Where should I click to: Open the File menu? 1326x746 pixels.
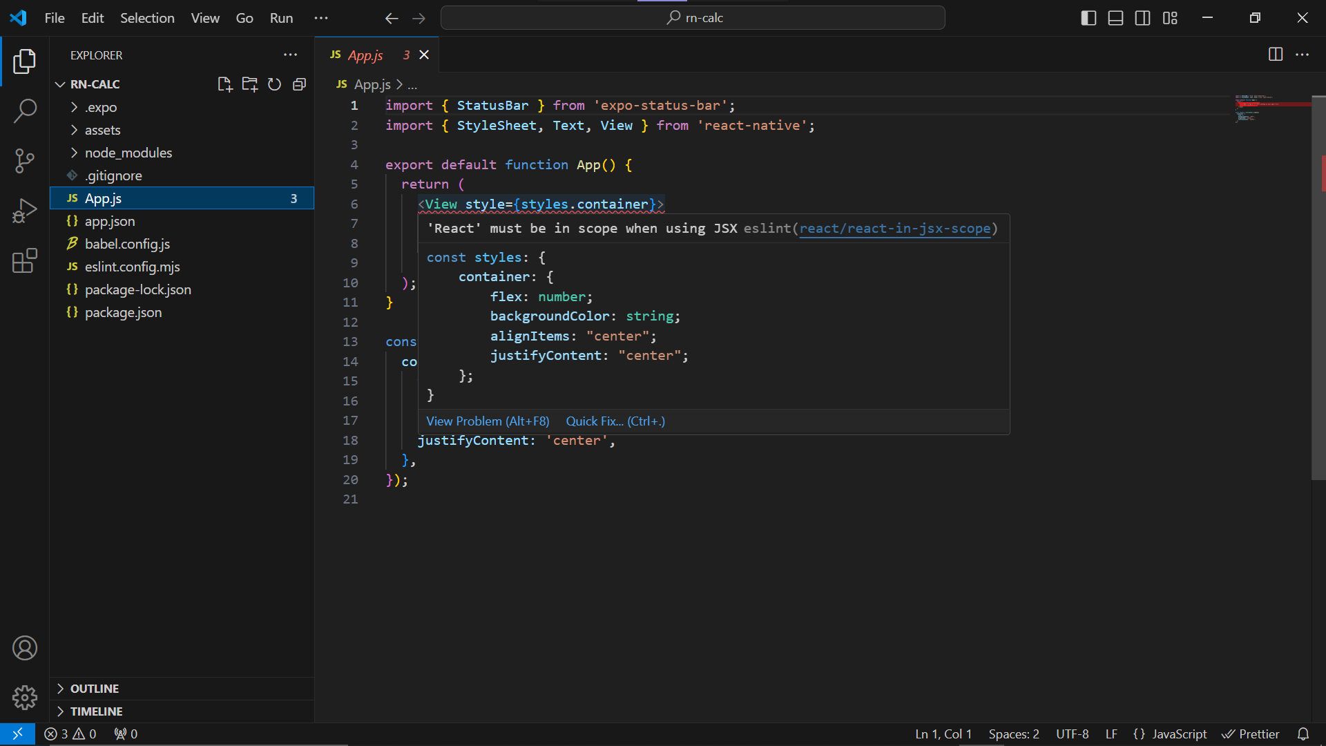[x=55, y=18]
